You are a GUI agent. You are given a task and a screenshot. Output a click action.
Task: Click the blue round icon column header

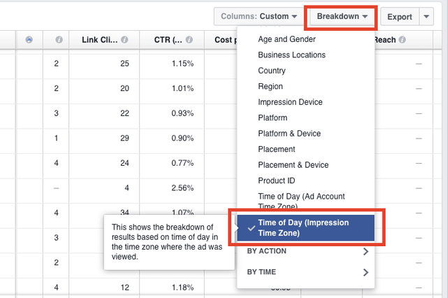click(x=29, y=40)
